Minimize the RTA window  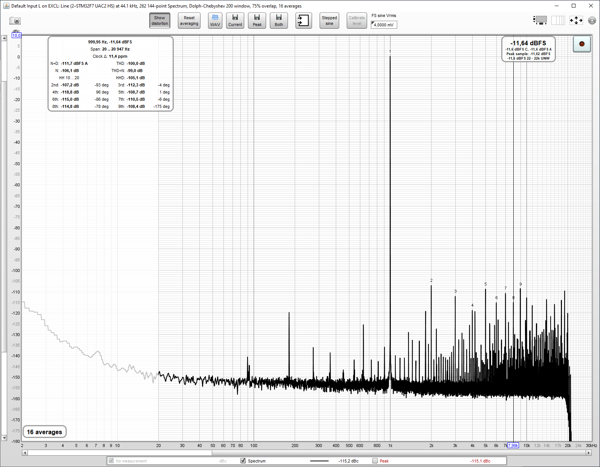556,6
